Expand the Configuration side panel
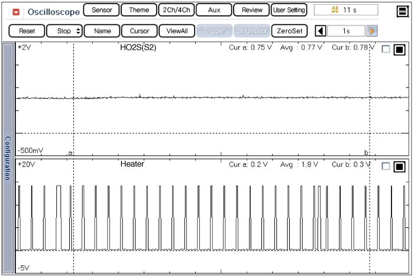The width and height of the screenshot is (414, 277). click(8, 158)
